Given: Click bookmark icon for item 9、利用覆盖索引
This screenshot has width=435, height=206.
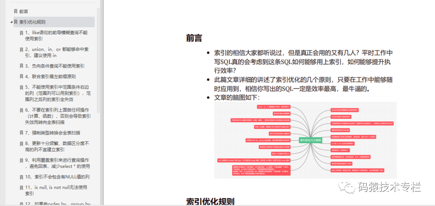Looking at the screenshot, I should coord(21,160).
